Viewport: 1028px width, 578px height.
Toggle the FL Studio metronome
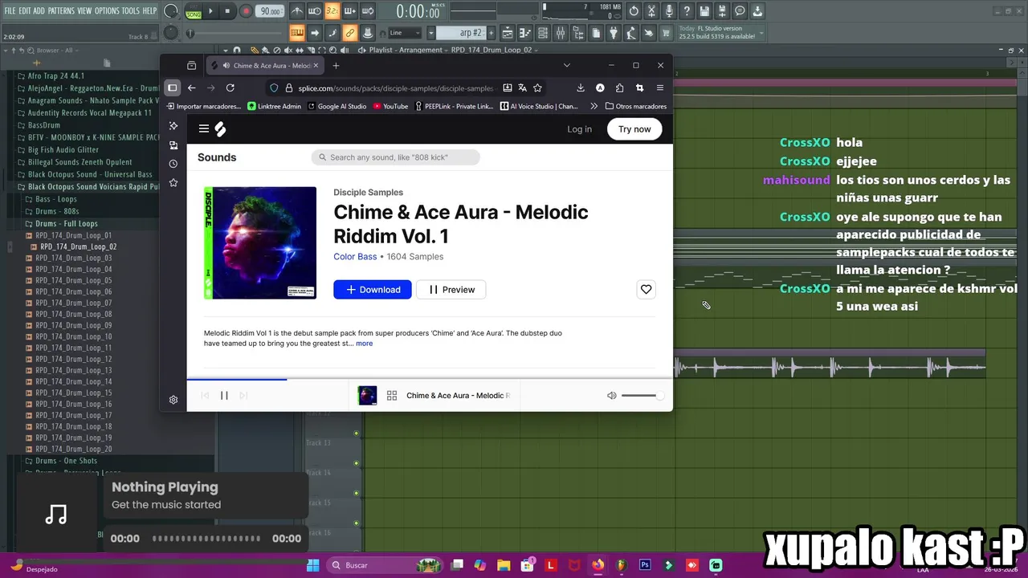[297, 11]
